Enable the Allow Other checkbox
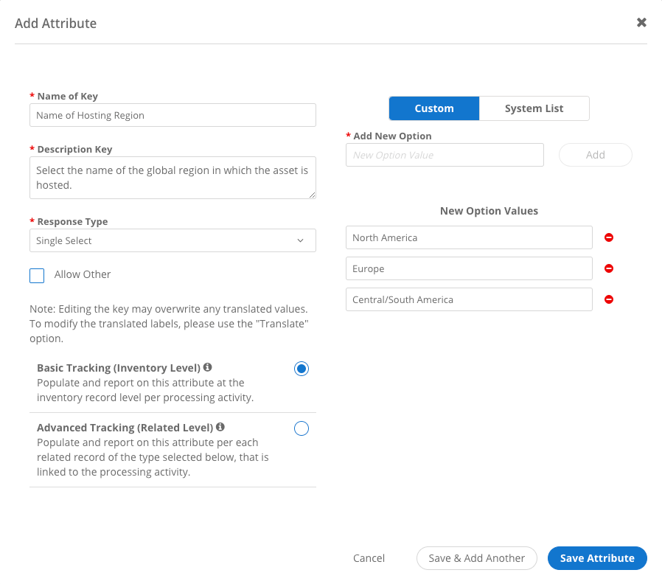662x584 pixels. [37, 275]
